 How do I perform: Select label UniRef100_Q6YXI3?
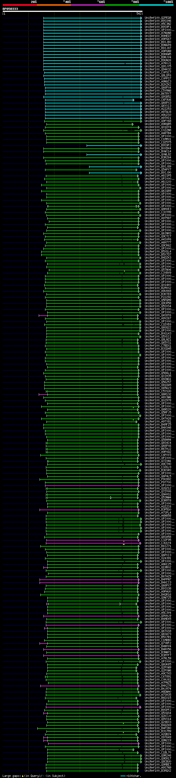158,106
